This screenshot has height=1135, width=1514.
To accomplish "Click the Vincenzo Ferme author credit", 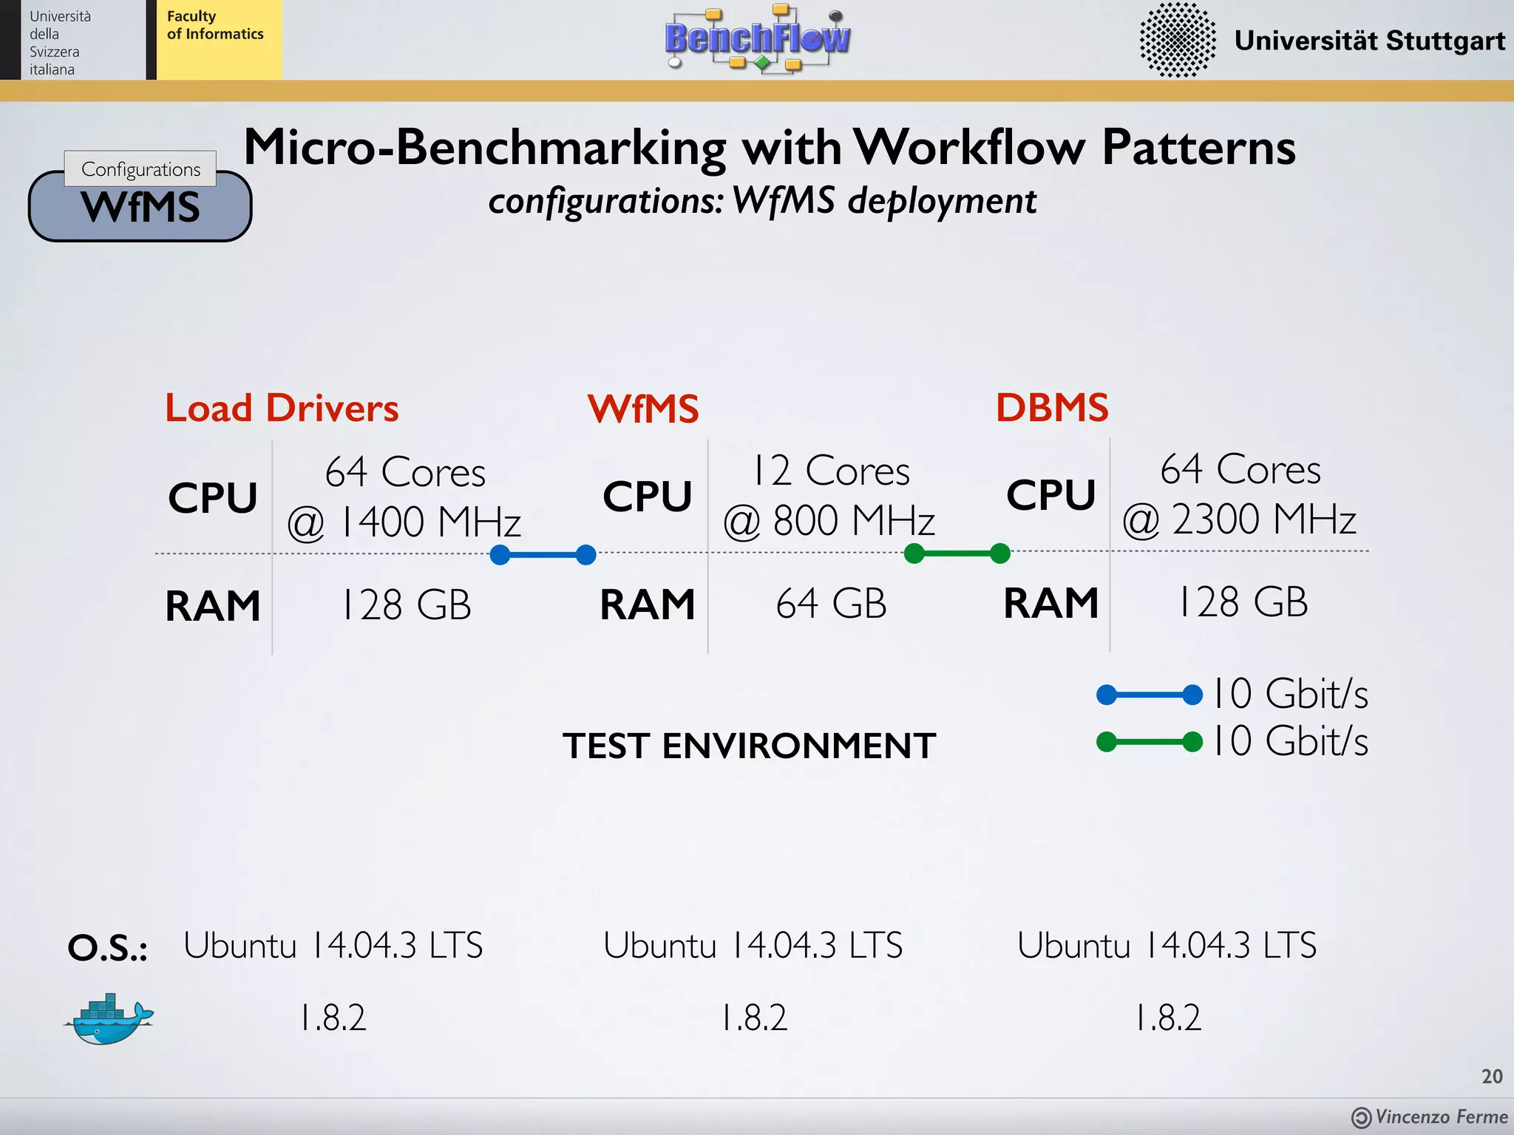I will pyautogui.click(x=1442, y=1117).
